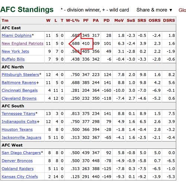The height and width of the screenshot is (186, 186).
Task: Open the Tennessee Titans team page
Action: (19, 113)
